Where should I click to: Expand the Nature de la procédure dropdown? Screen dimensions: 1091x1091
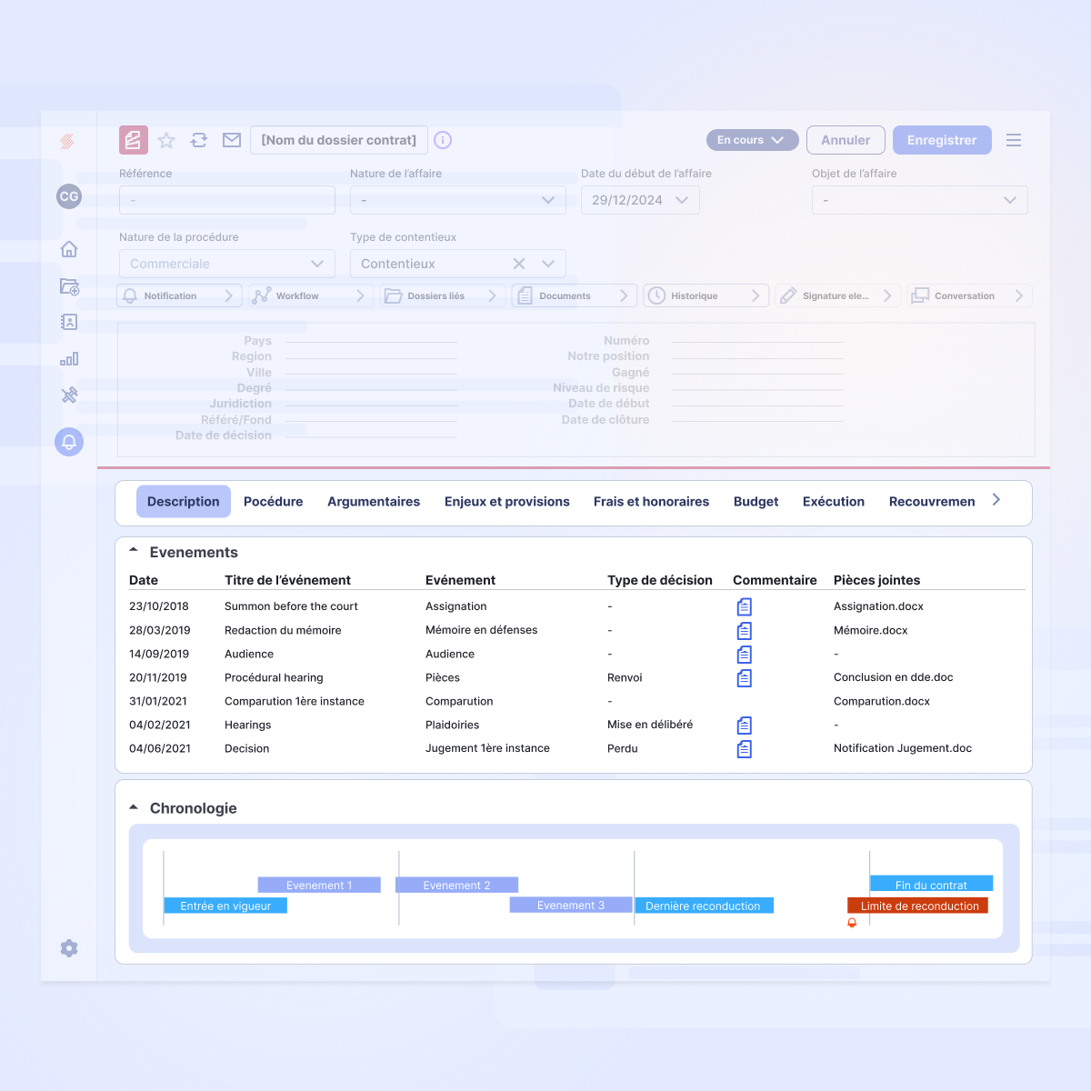point(317,264)
